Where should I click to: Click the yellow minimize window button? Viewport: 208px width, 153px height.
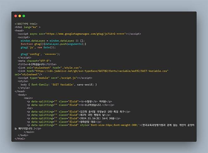pos(20,16)
